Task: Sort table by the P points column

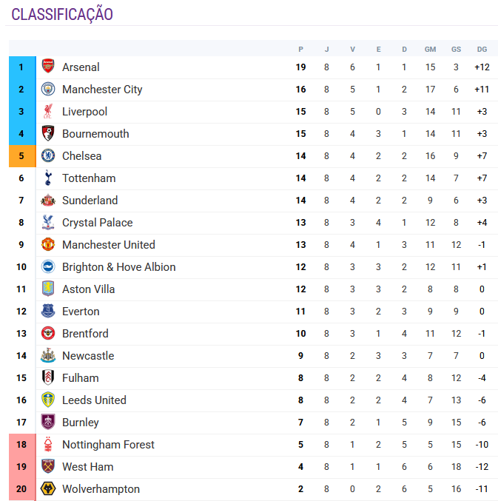Action: click(x=300, y=49)
